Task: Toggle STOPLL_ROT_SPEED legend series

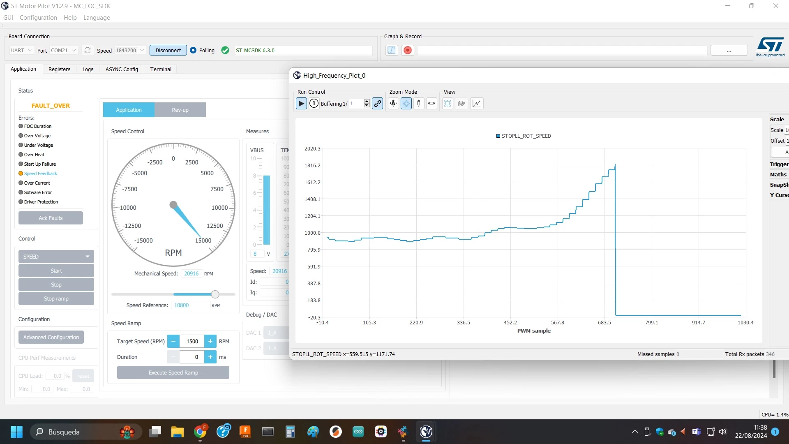Action: pos(524,136)
